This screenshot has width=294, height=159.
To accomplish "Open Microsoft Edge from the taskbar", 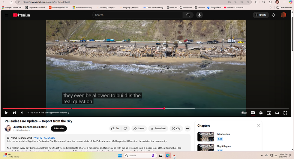I will pyautogui.click(x=168, y=155).
